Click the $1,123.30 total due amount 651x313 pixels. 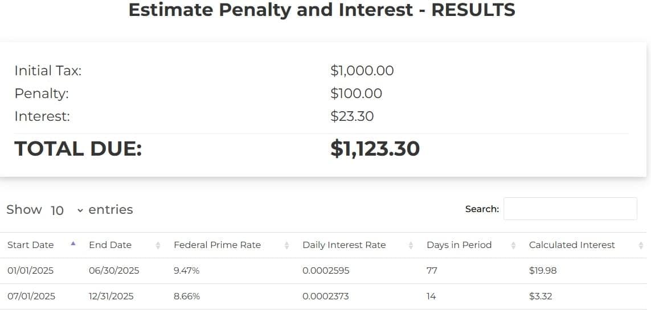coord(375,149)
